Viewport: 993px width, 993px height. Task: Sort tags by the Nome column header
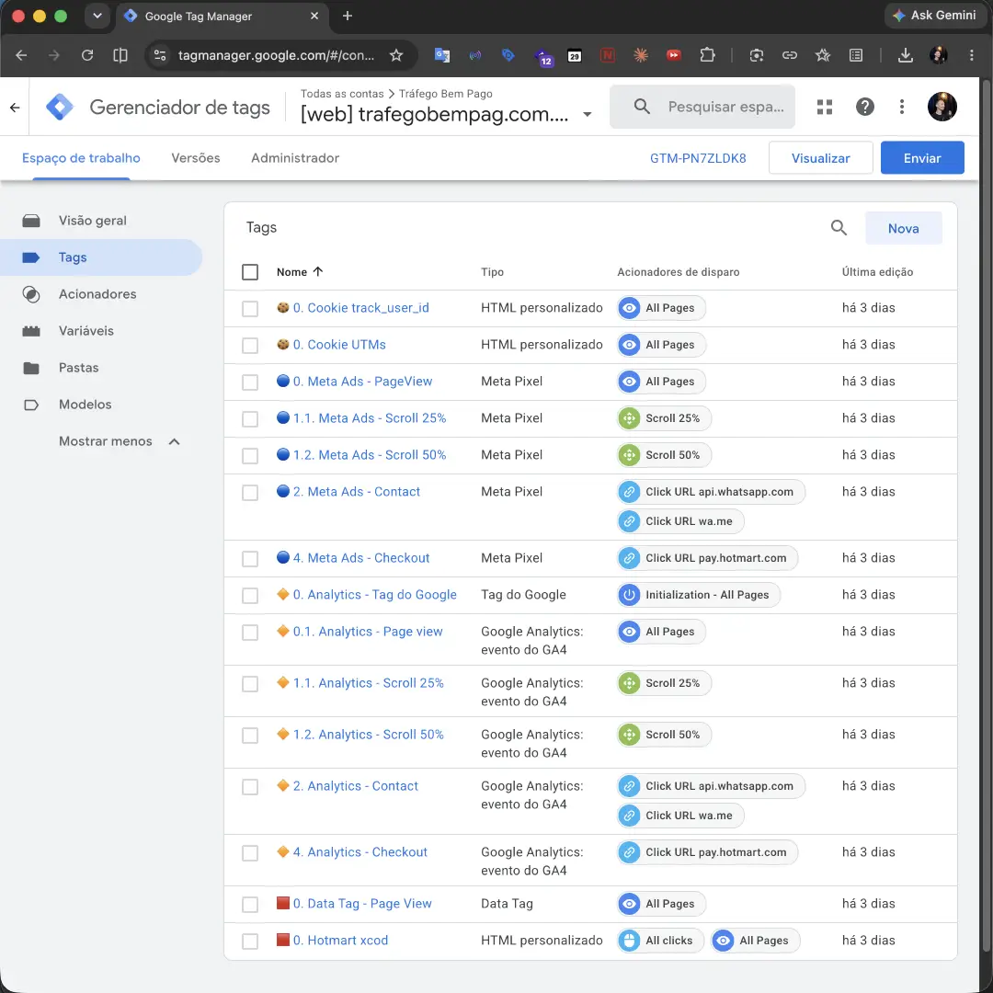(x=300, y=271)
